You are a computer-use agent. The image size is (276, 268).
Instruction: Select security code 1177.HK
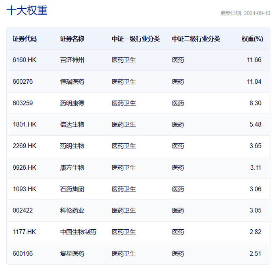[x=24, y=232]
